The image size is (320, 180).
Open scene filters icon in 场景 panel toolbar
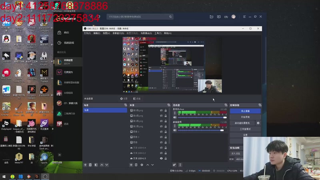point(96,165)
